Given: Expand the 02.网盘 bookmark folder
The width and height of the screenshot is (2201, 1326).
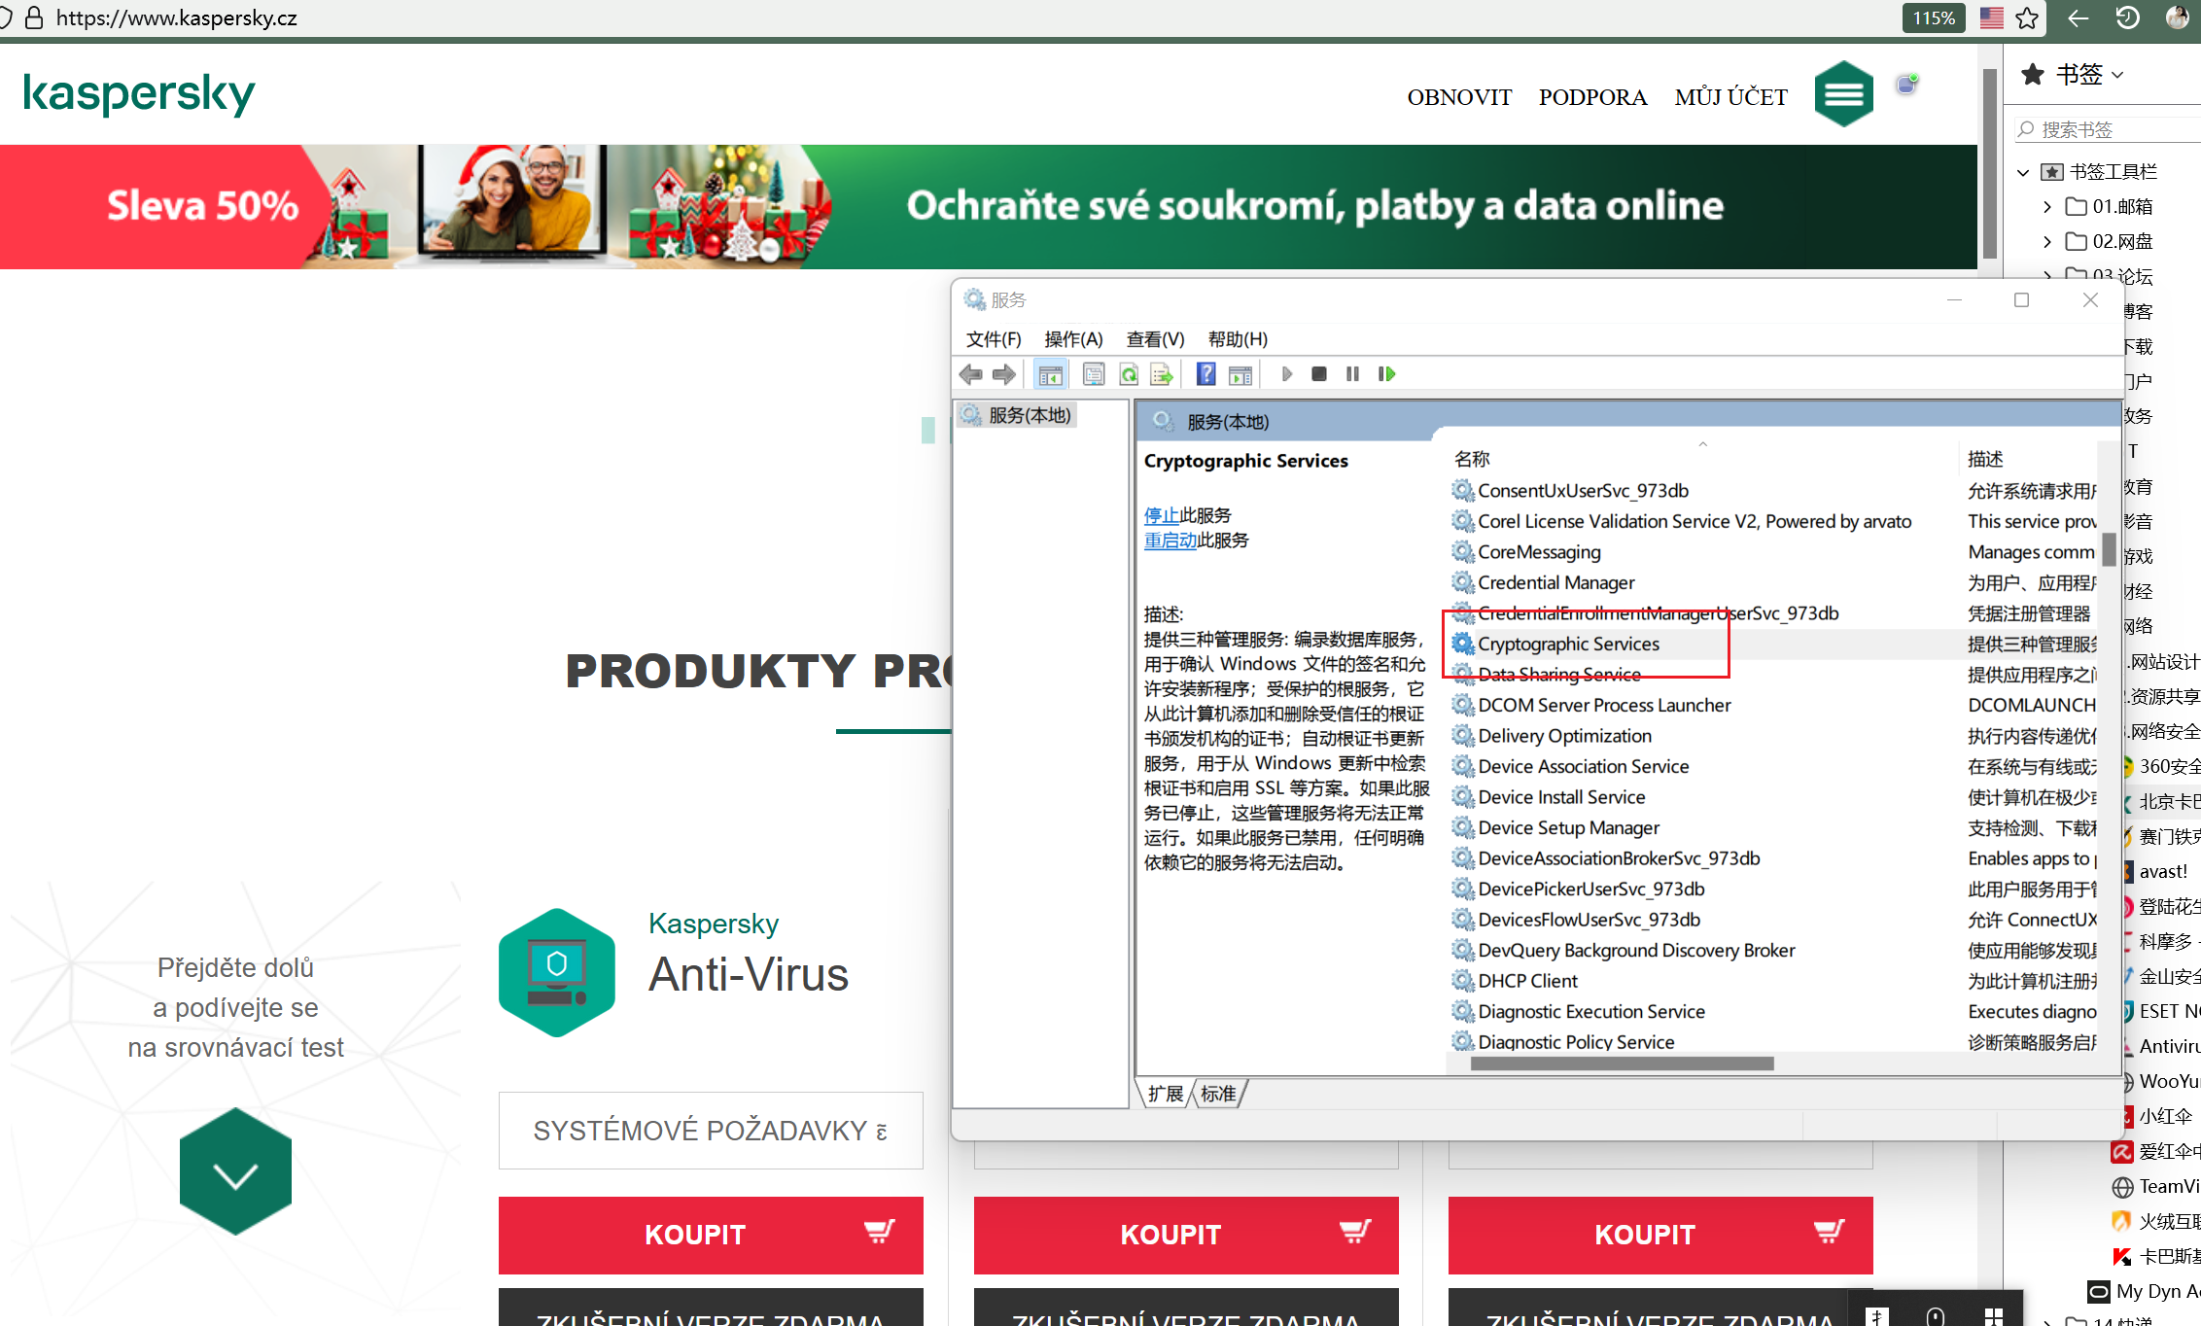Looking at the screenshot, I should (x=2047, y=241).
